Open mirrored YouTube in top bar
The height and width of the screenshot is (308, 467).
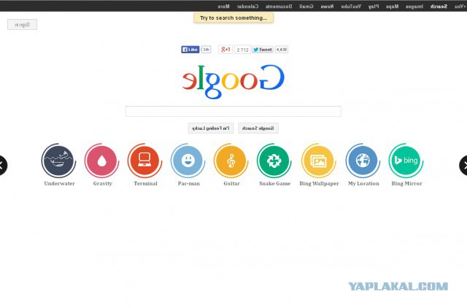(x=351, y=7)
